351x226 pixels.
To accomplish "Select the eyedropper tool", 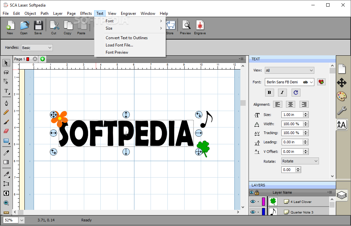I will click(6, 153).
